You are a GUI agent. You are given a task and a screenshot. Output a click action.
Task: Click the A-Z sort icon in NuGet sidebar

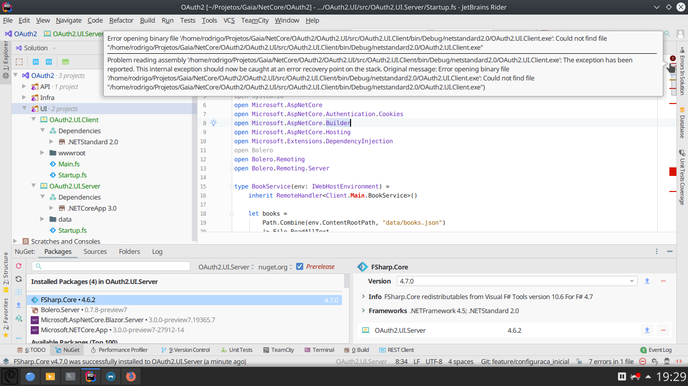coord(19,318)
